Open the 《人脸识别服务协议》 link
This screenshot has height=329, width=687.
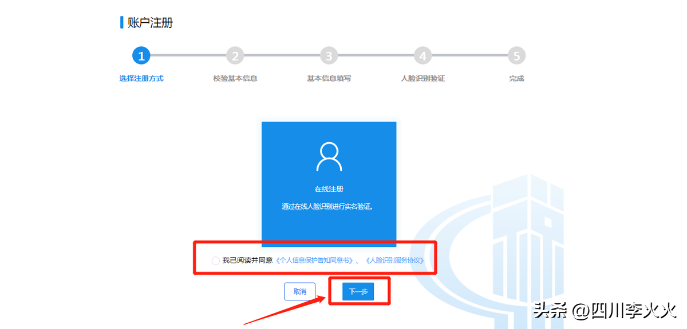pyautogui.click(x=394, y=260)
